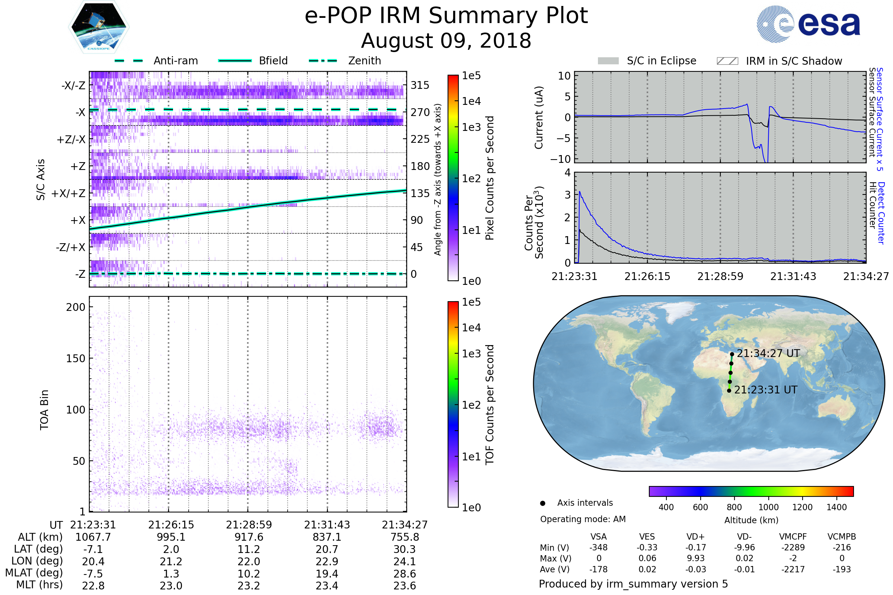Click the Altitude (km) color bar
The height and width of the screenshot is (595, 893).
point(751,491)
